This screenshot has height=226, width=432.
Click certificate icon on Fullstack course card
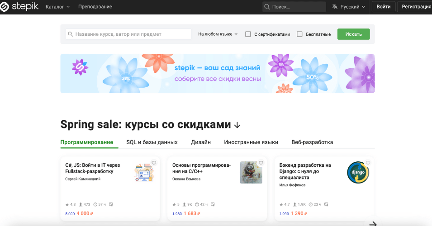[x=111, y=204]
